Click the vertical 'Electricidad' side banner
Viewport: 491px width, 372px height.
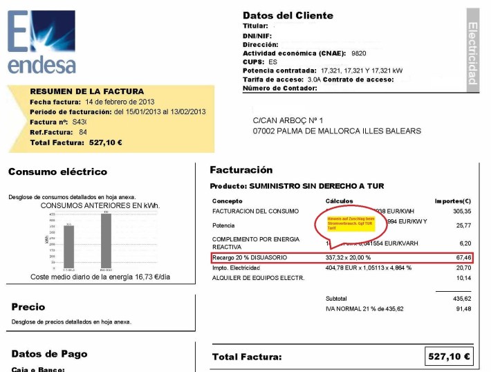(473, 50)
